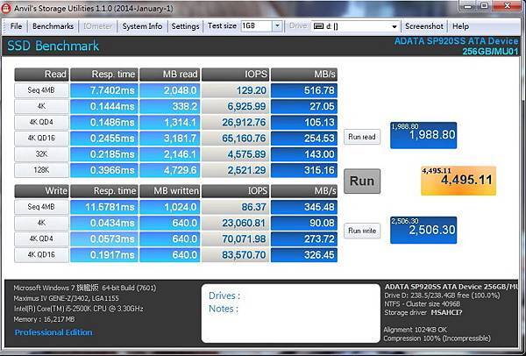Click the Storage driver MSAHCI text
The width and height of the screenshot is (526, 356).
pyautogui.click(x=423, y=313)
